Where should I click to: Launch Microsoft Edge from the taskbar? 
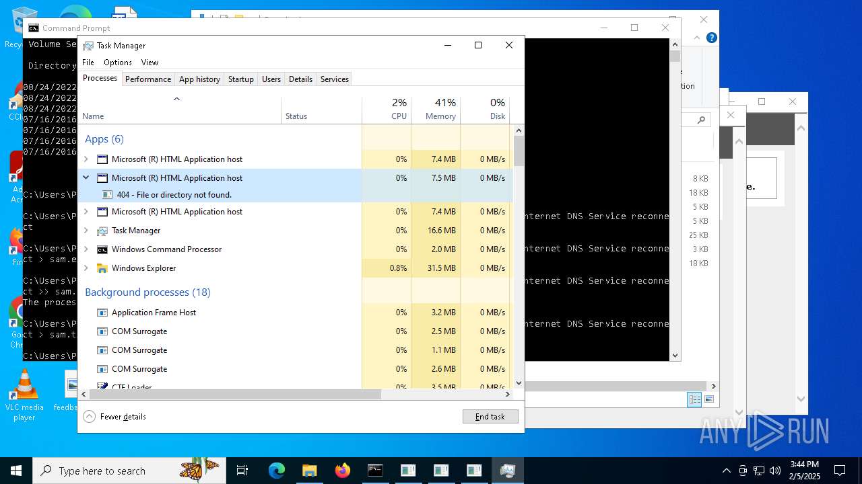pyautogui.click(x=277, y=471)
